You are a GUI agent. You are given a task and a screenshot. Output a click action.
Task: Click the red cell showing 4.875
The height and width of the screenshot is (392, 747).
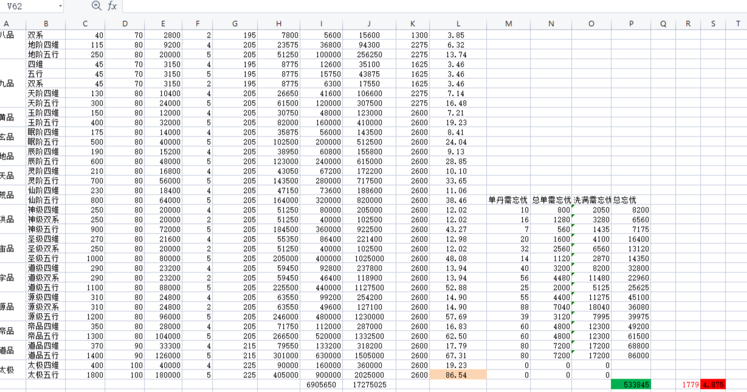pos(713,385)
